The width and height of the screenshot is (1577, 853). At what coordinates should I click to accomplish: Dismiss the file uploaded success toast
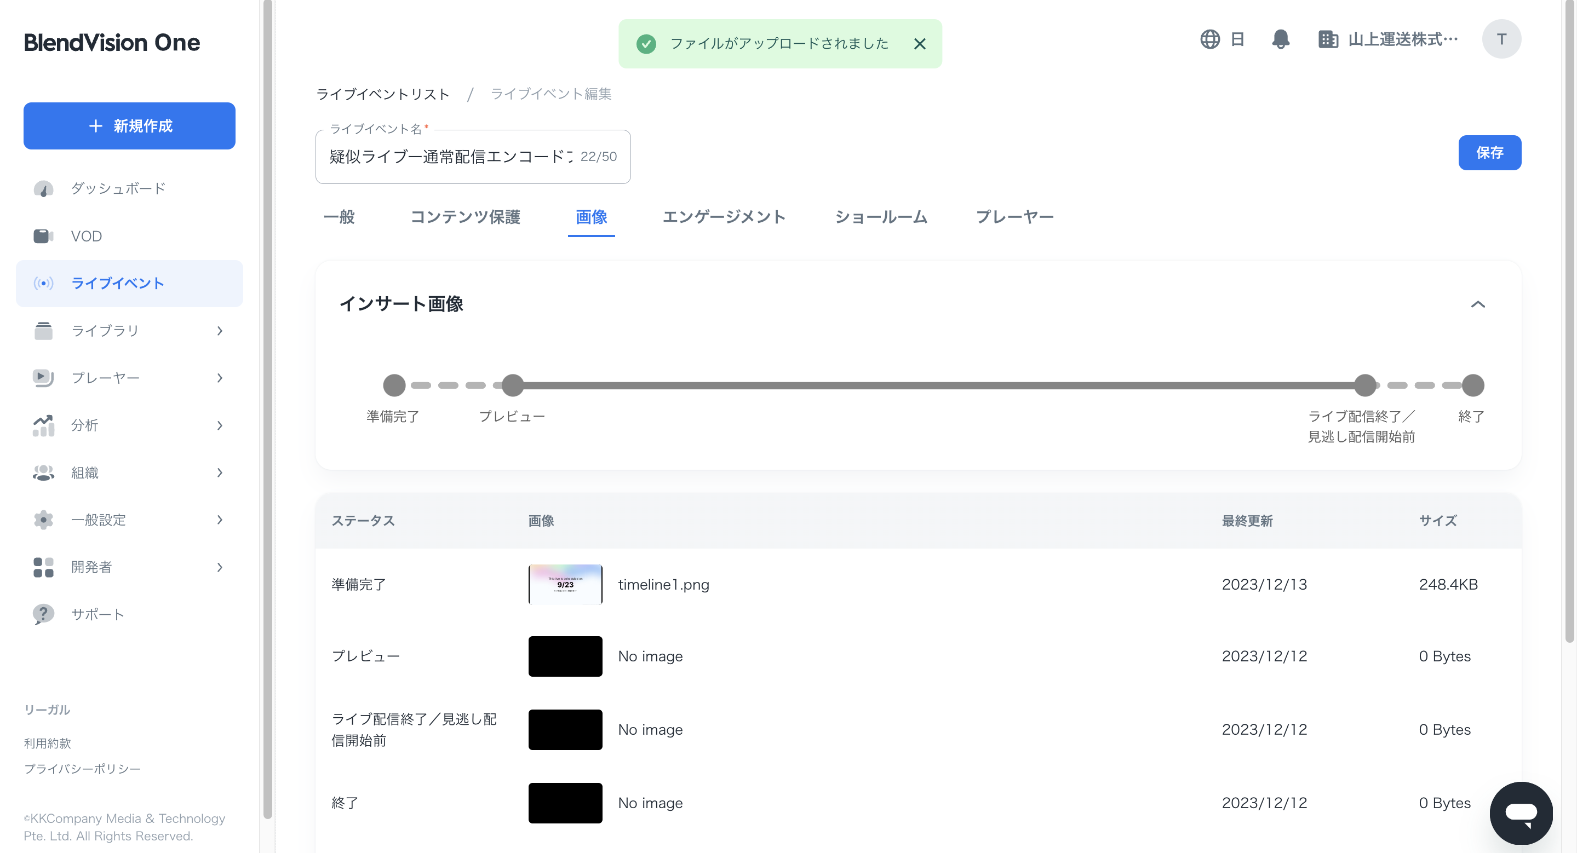click(x=920, y=43)
